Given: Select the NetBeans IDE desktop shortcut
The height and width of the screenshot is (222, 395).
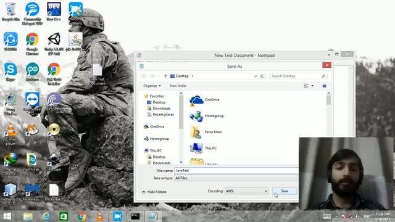Looking at the screenshot, I should [10, 194].
